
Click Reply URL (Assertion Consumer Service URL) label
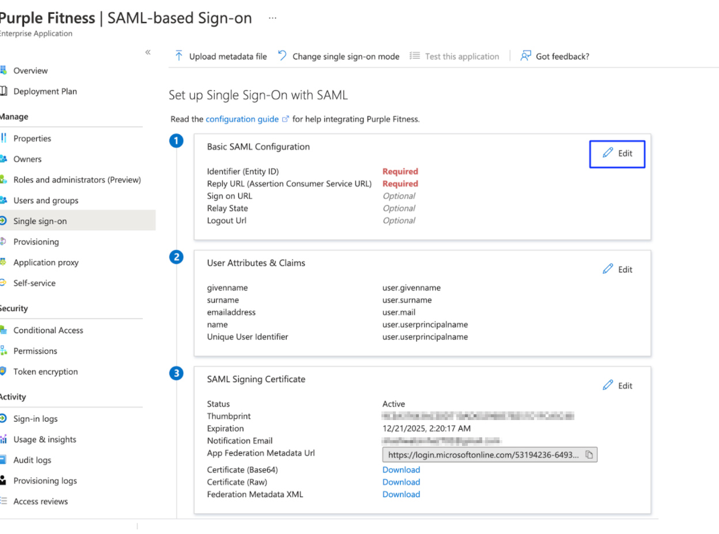(289, 184)
